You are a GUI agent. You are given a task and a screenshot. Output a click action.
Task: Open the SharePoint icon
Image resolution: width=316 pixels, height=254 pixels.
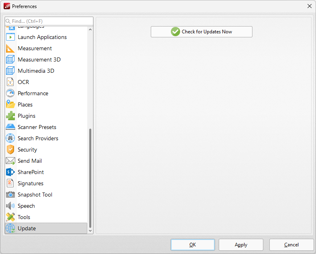(10, 172)
